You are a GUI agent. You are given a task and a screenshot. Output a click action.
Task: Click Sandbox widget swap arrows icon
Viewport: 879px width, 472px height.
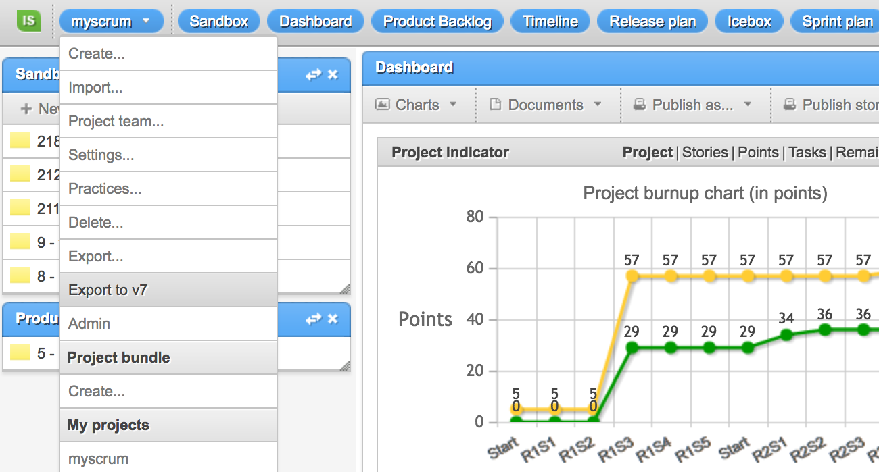[313, 75]
